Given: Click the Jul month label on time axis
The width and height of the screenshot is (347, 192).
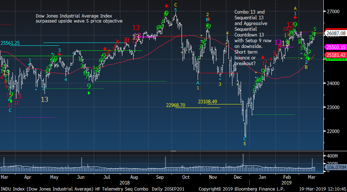Looking at the screenshot, I should point(107,177).
